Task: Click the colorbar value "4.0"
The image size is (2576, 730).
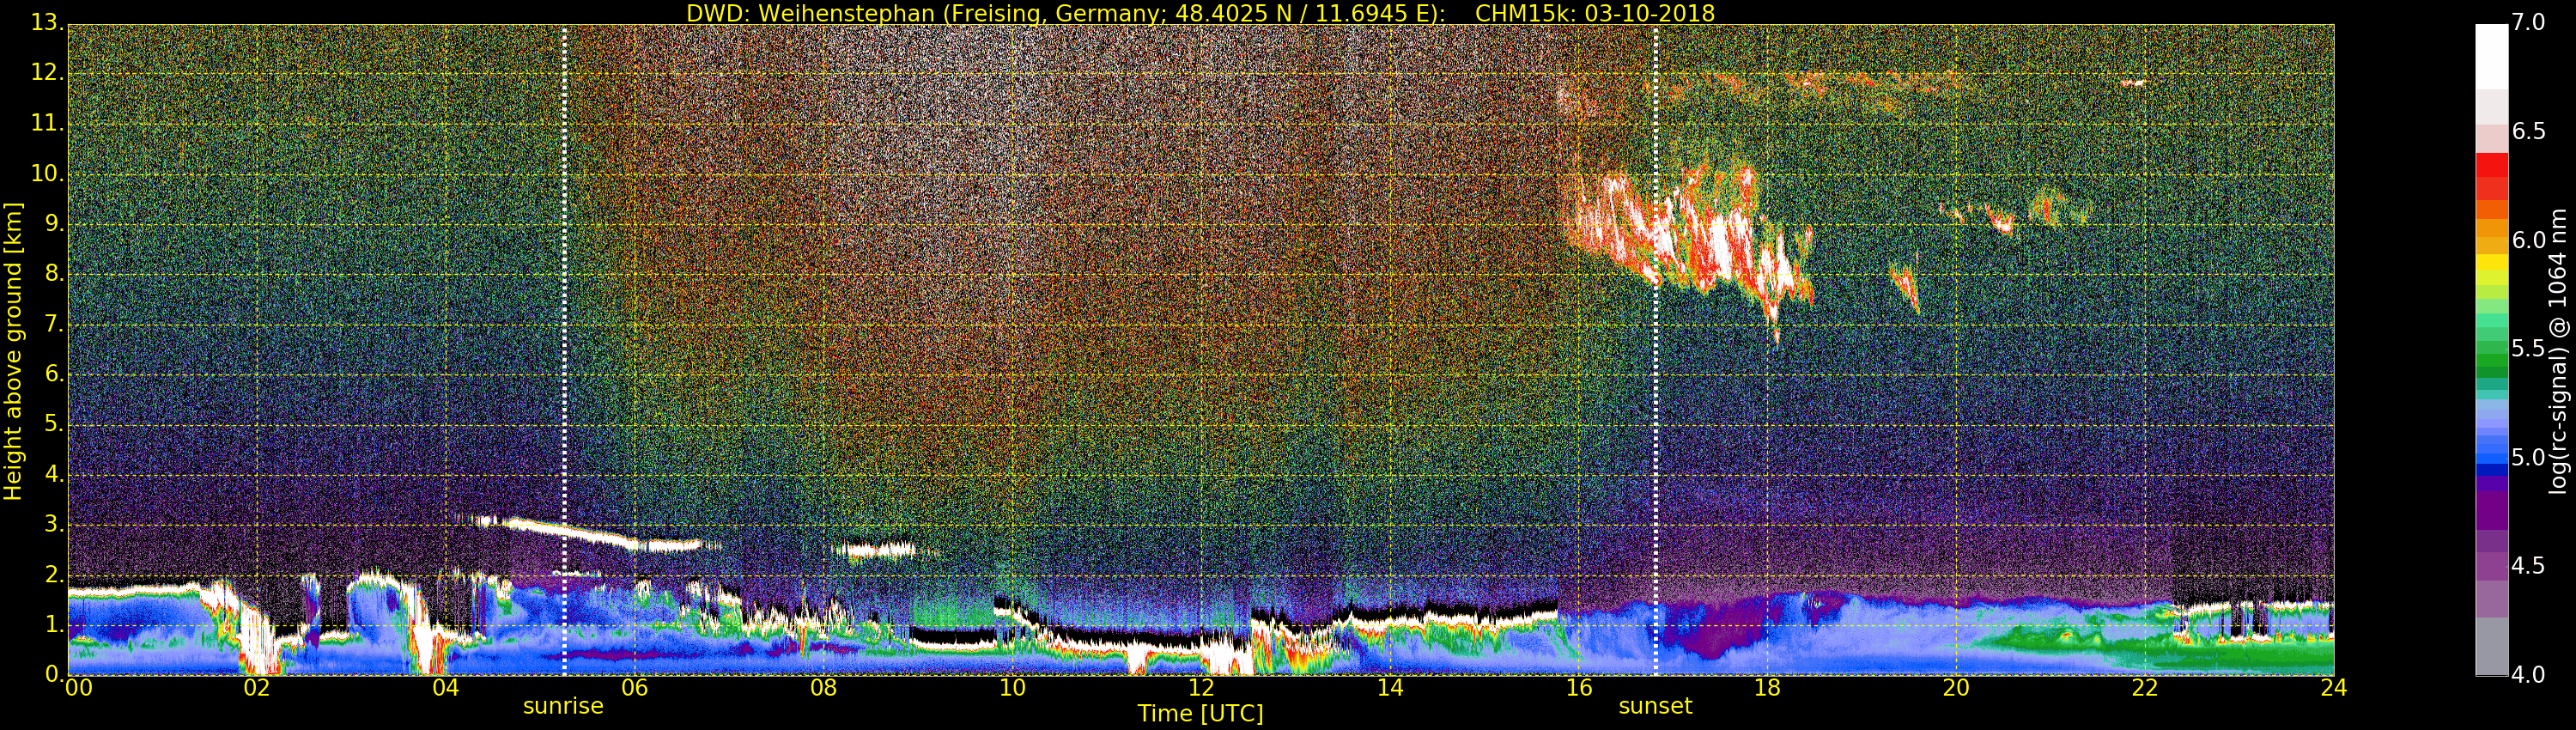Action: tap(2529, 674)
